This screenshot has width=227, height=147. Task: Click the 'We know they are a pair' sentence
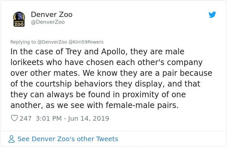(130, 73)
